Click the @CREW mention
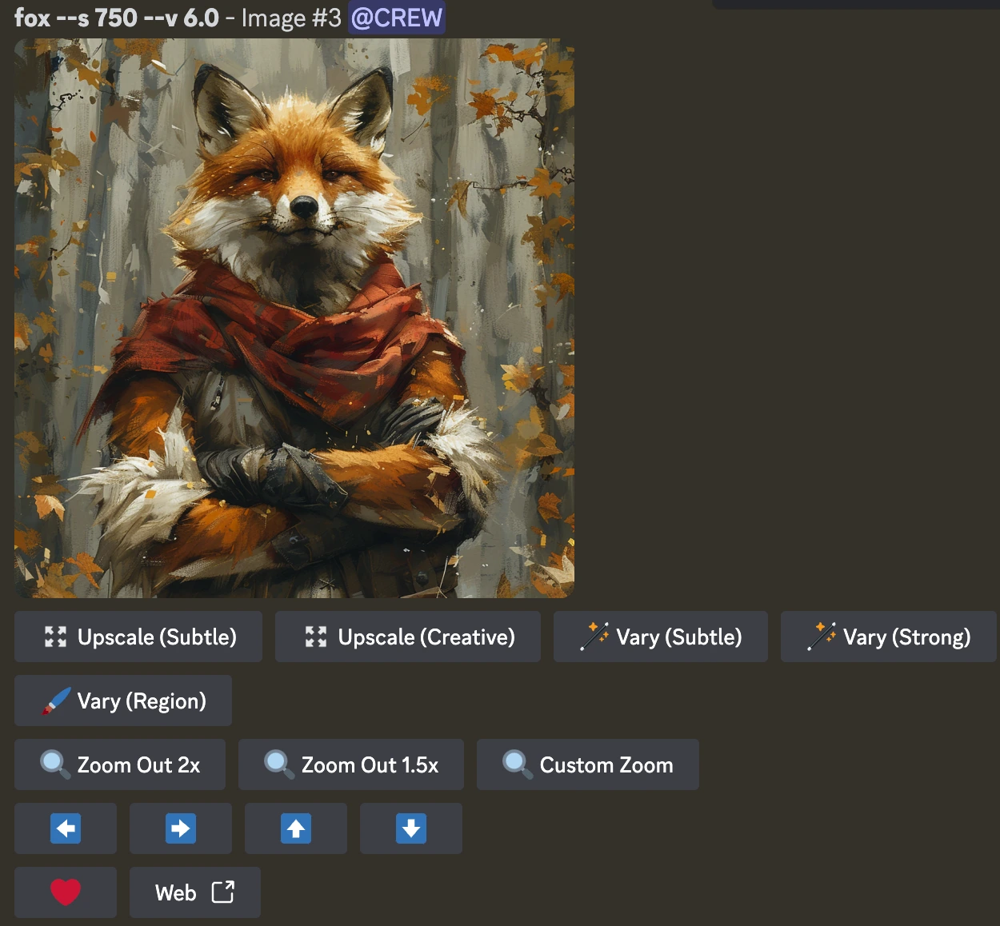The height and width of the screenshot is (926, 1000). pos(397,18)
